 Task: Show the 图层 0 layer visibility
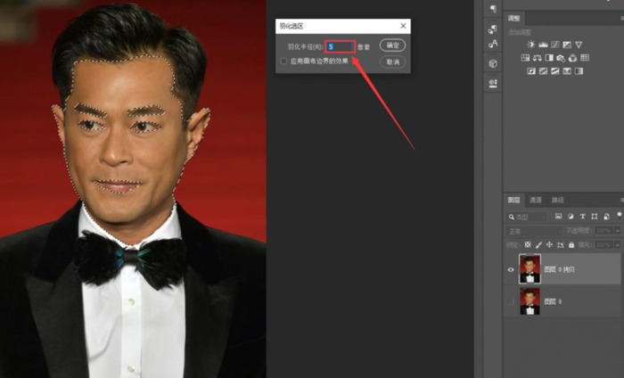pos(511,301)
